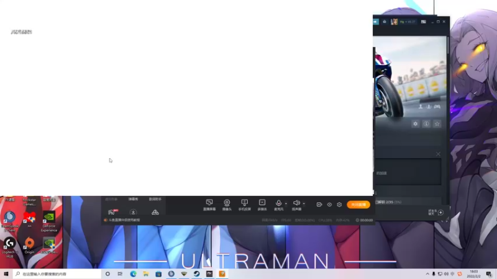Open File Explorer from the taskbar
The height and width of the screenshot is (279, 497).
(x=146, y=274)
